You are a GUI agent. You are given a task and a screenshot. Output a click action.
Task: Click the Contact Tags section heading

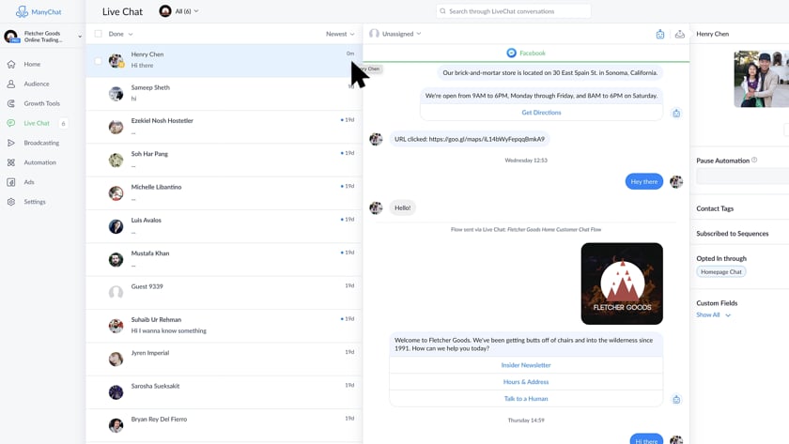715,208
